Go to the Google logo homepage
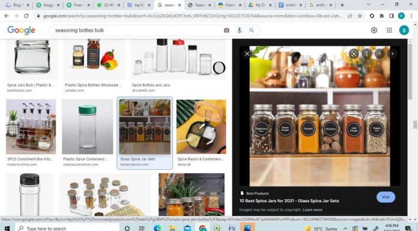The image size is (418, 231). tap(21, 31)
